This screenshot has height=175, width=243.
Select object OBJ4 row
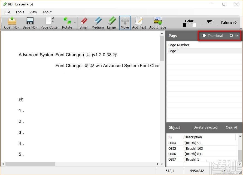point(202,143)
